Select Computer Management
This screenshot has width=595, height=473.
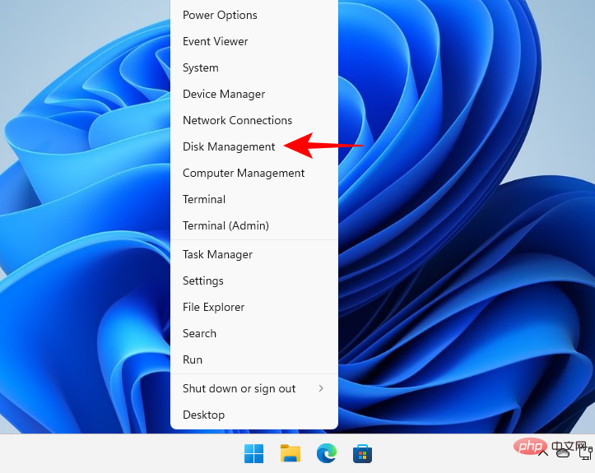pyautogui.click(x=244, y=173)
